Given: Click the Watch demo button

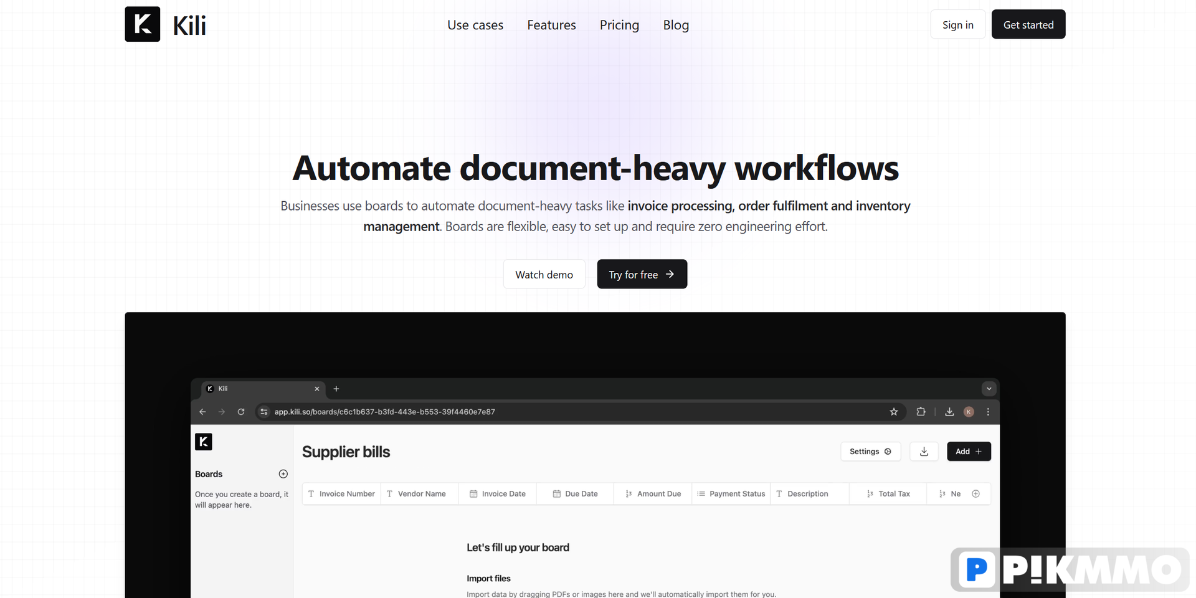Looking at the screenshot, I should pyautogui.click(x=544, y=274).
